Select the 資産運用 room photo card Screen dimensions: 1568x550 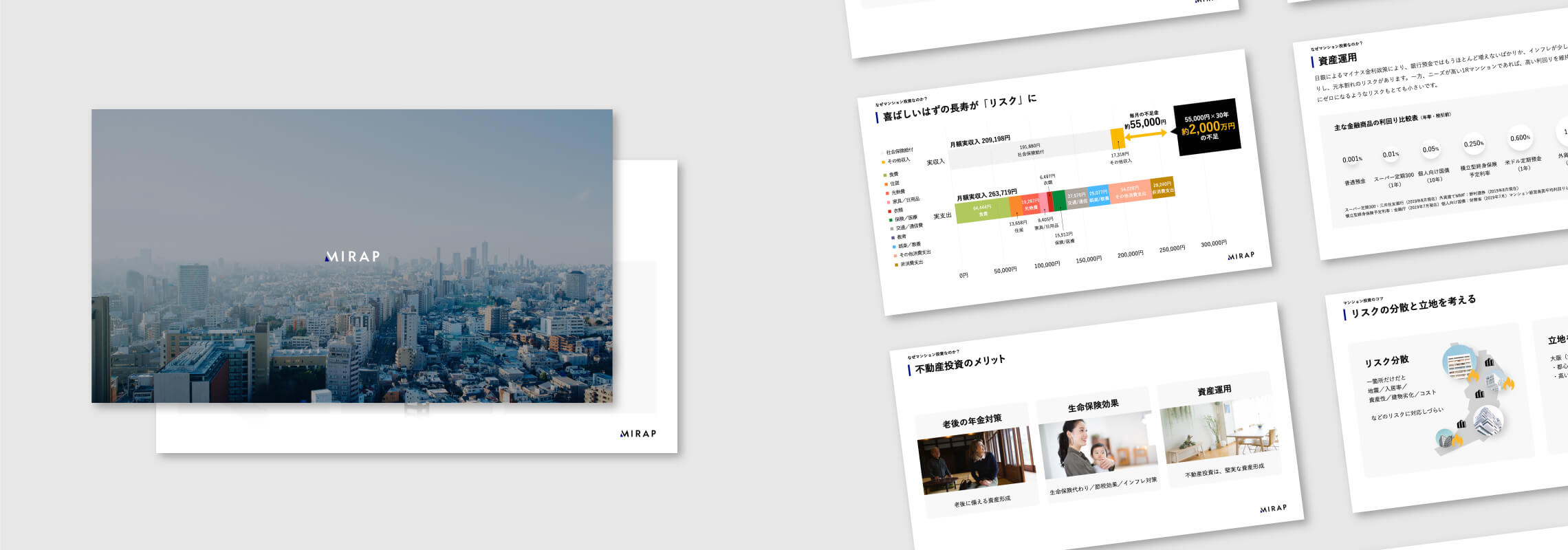[x=1219, y=429]
